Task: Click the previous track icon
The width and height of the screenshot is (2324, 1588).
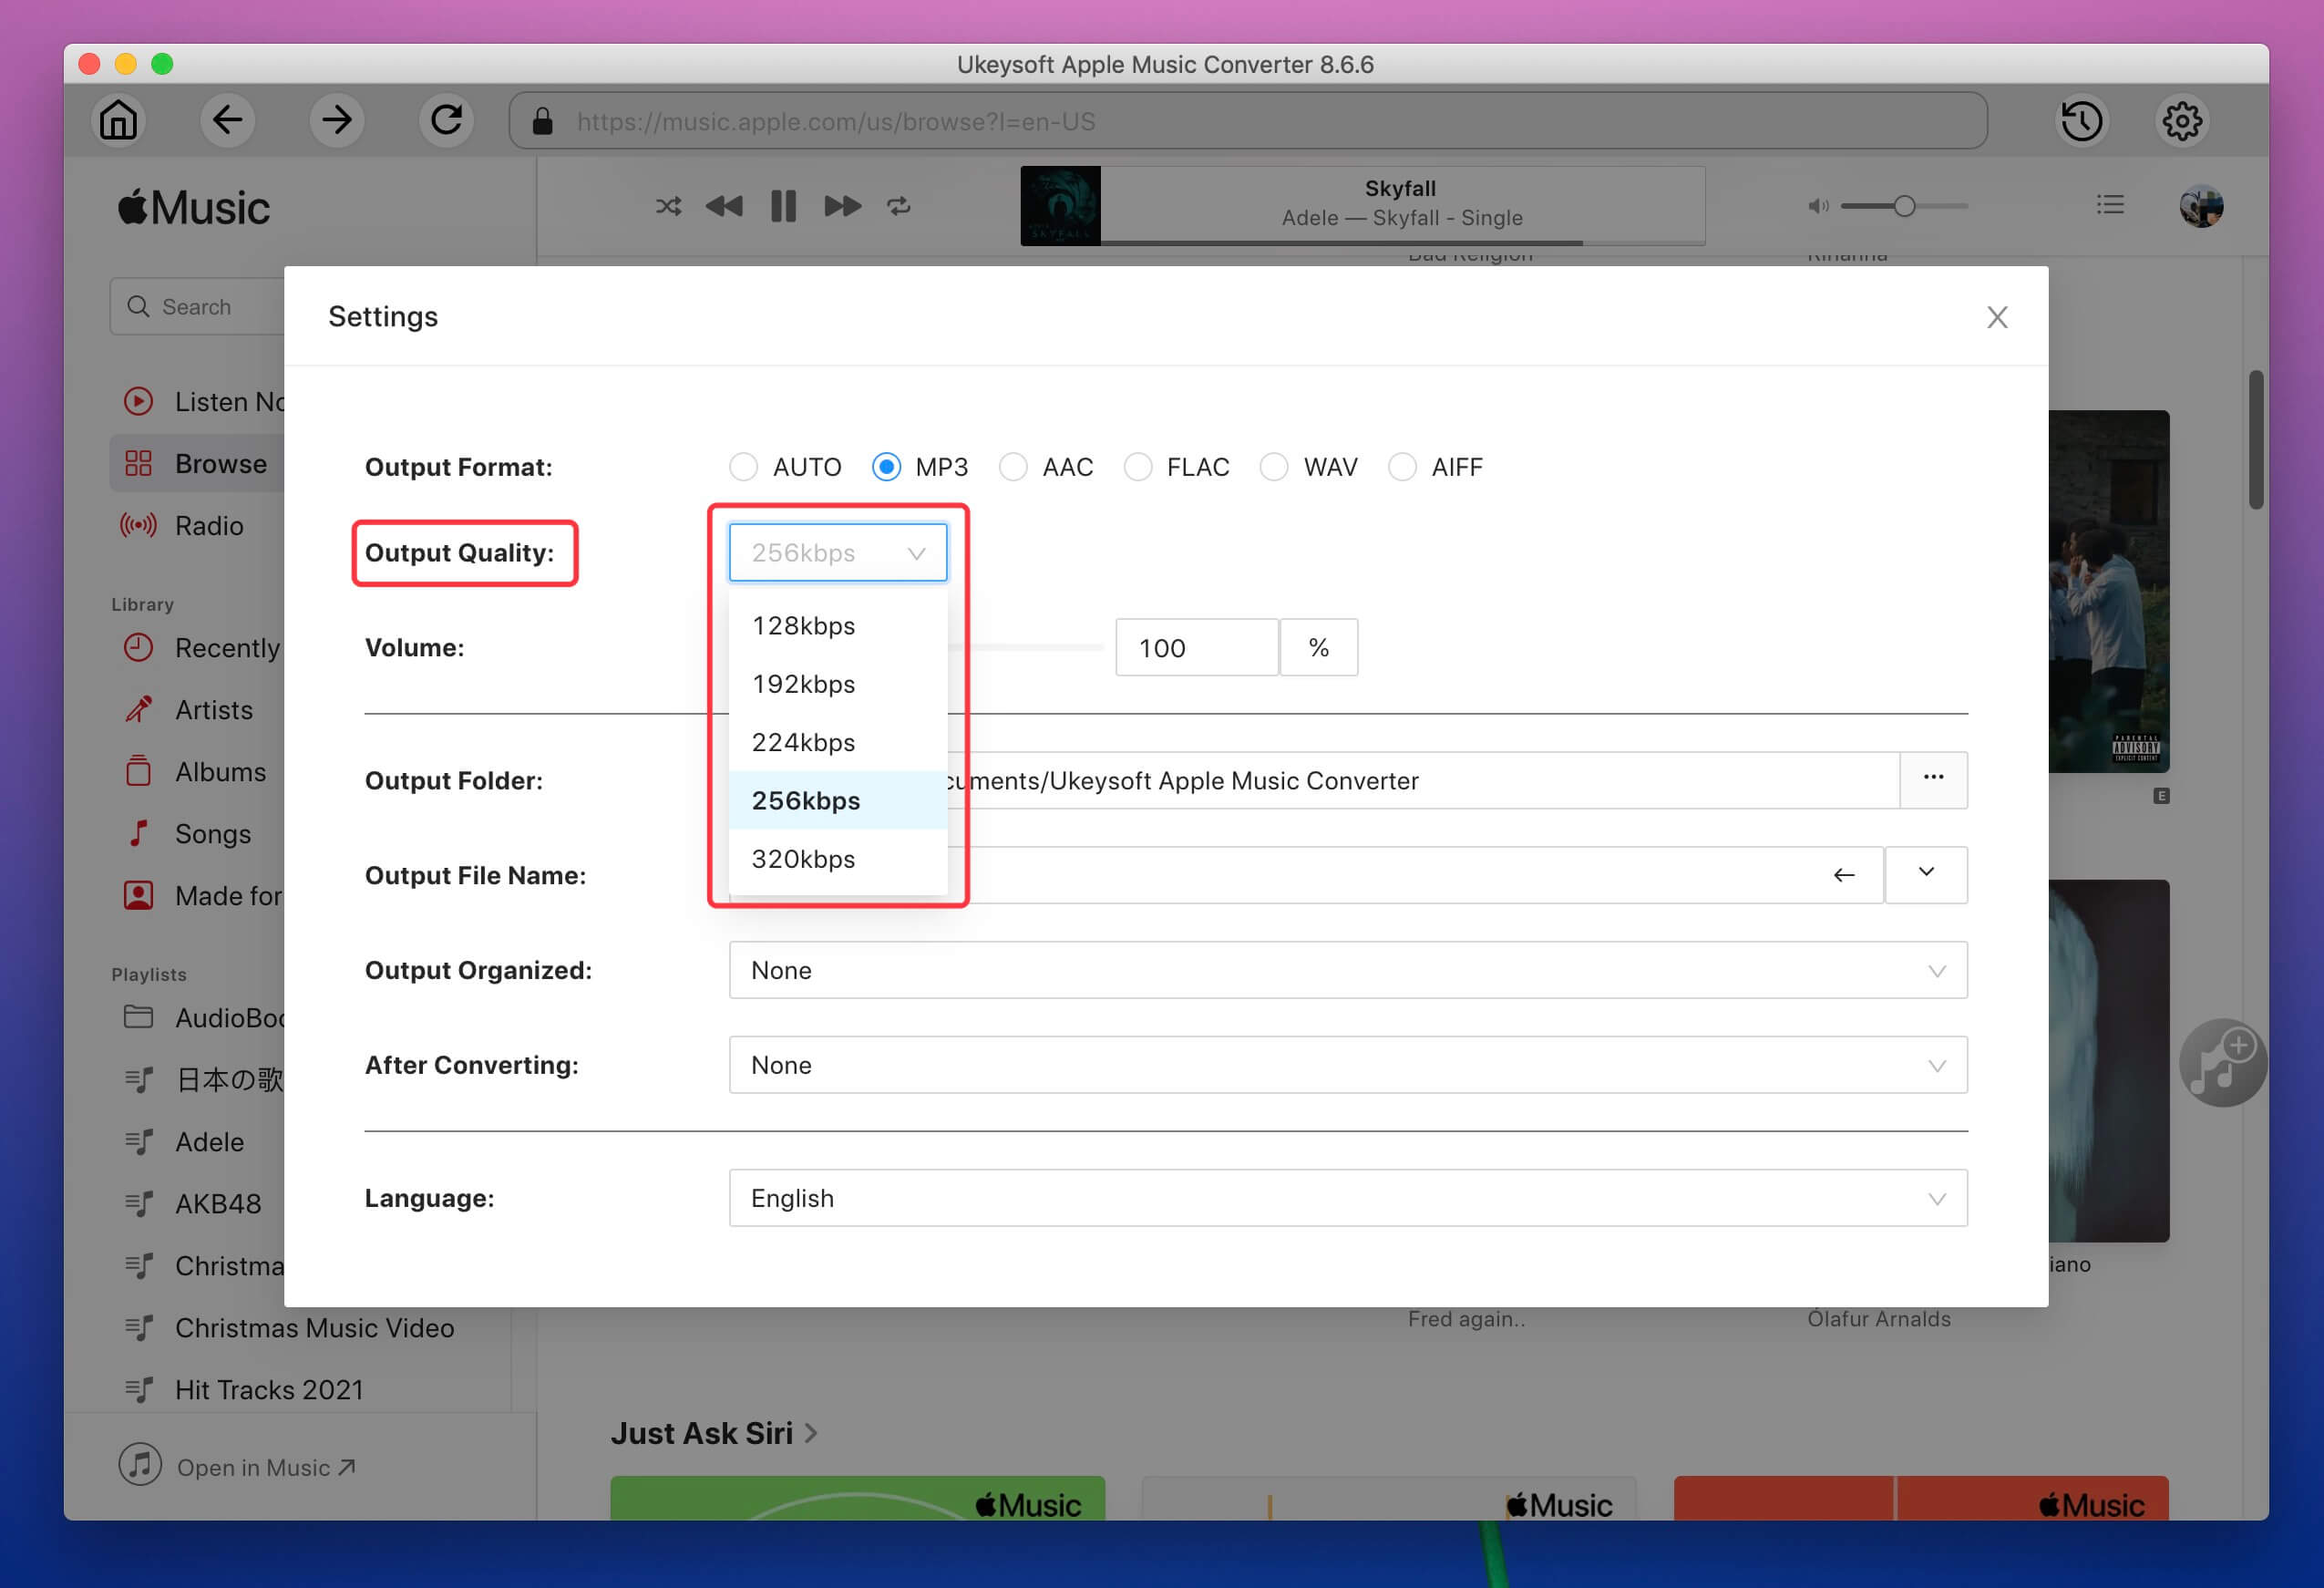Action: 723,207
